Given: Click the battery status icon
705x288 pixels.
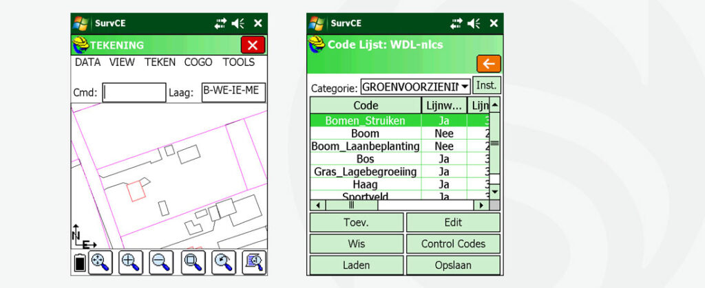Looking at the screenshot, I should pyautogui.click(x=80, y=263).
